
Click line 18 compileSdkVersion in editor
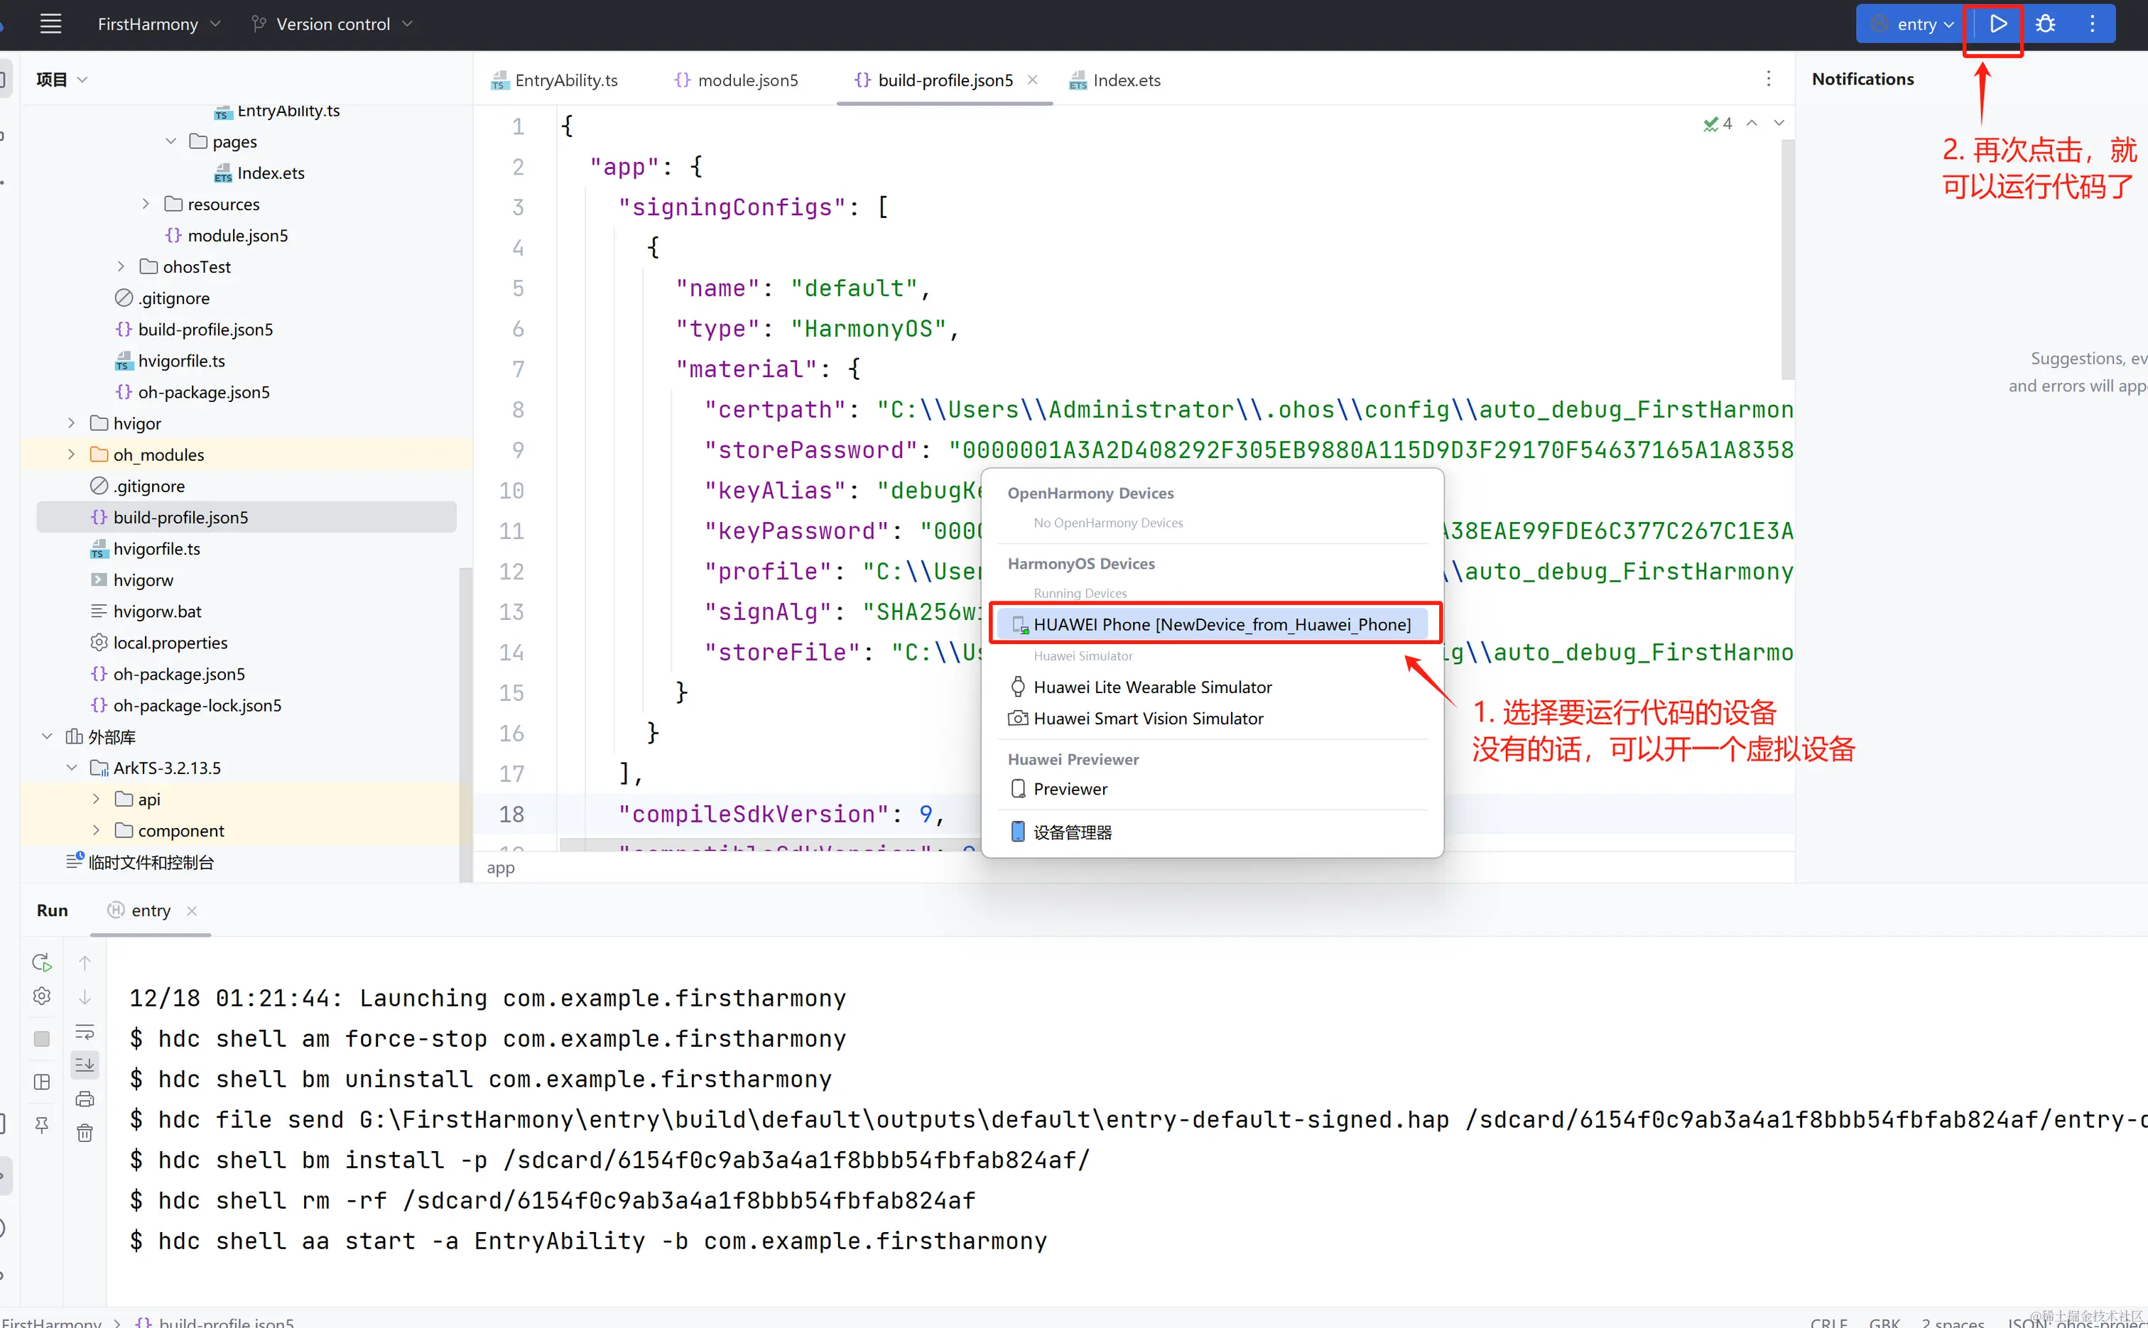781,814
